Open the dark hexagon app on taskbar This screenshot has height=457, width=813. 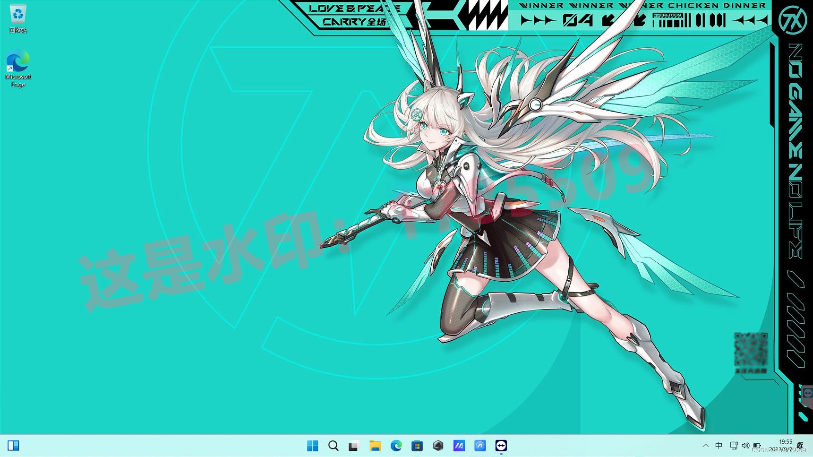click(x=438, y=446)
